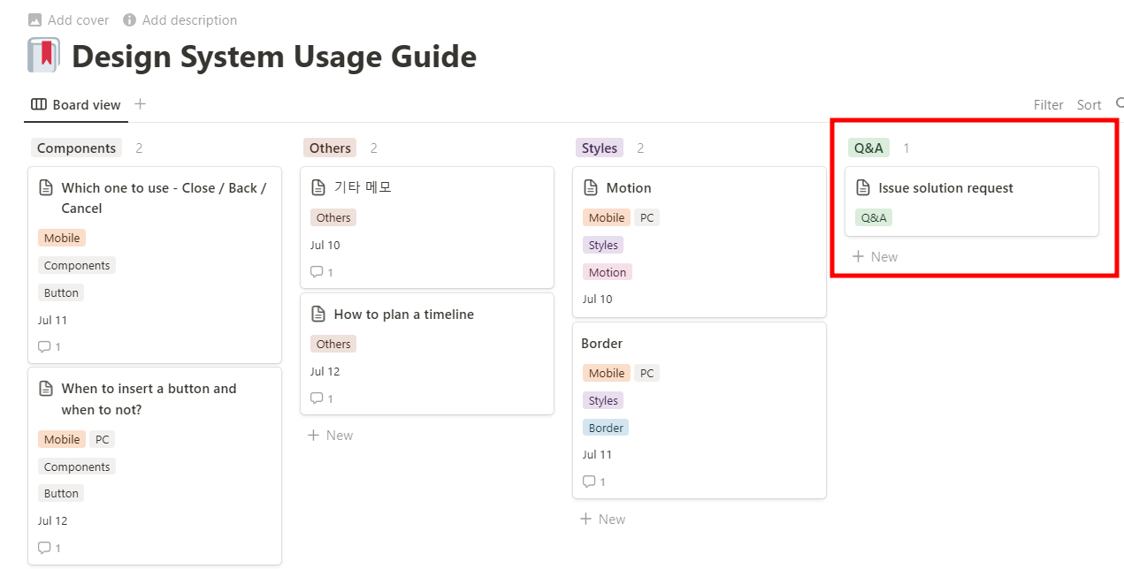The height and width of the screenshot is (569, 1124).
Task: Click the Jul 10 date on the Motion card
Action: [597, 300]
